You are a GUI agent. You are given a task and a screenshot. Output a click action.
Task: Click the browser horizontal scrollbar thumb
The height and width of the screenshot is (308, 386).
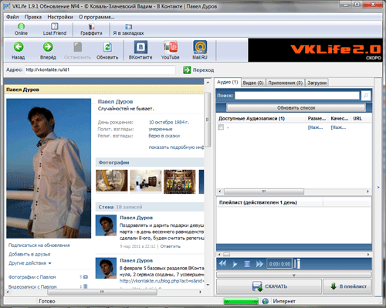pos(102,292)
